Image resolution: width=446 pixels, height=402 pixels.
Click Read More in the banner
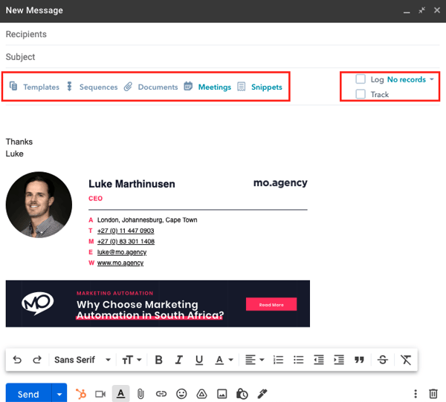click(271, 304)
